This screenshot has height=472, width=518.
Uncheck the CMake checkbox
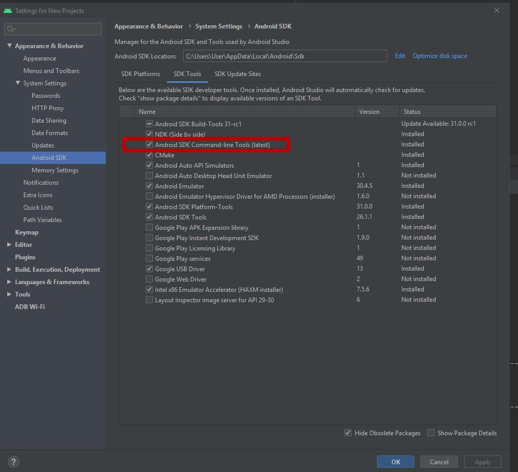click(149, 155)
